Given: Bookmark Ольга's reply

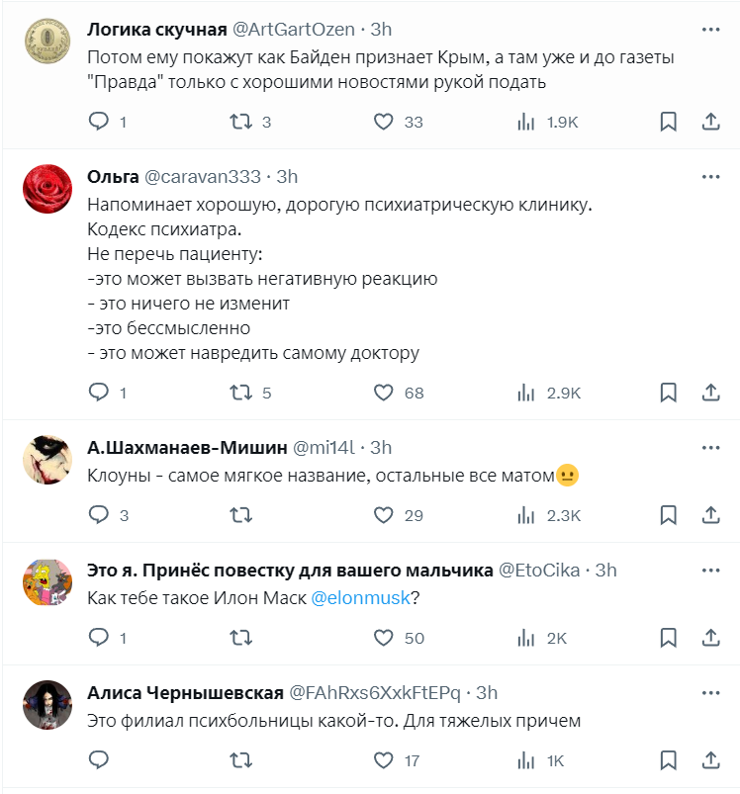Looking at the screenshot, I should [x=668, y=392].
